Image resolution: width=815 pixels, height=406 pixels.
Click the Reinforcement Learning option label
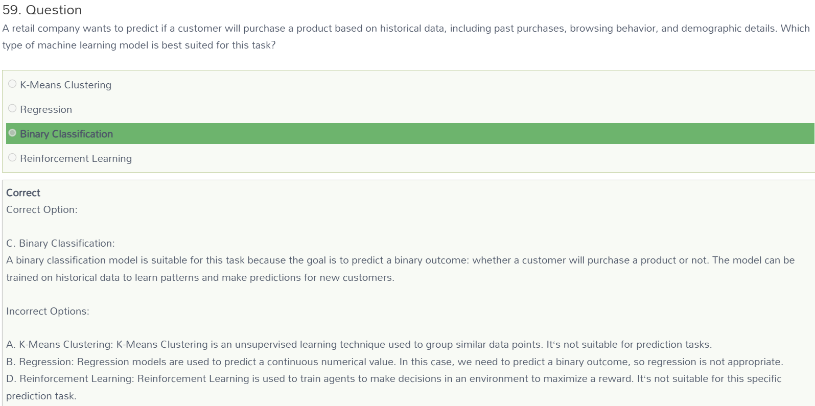click(x=76, y=158)
